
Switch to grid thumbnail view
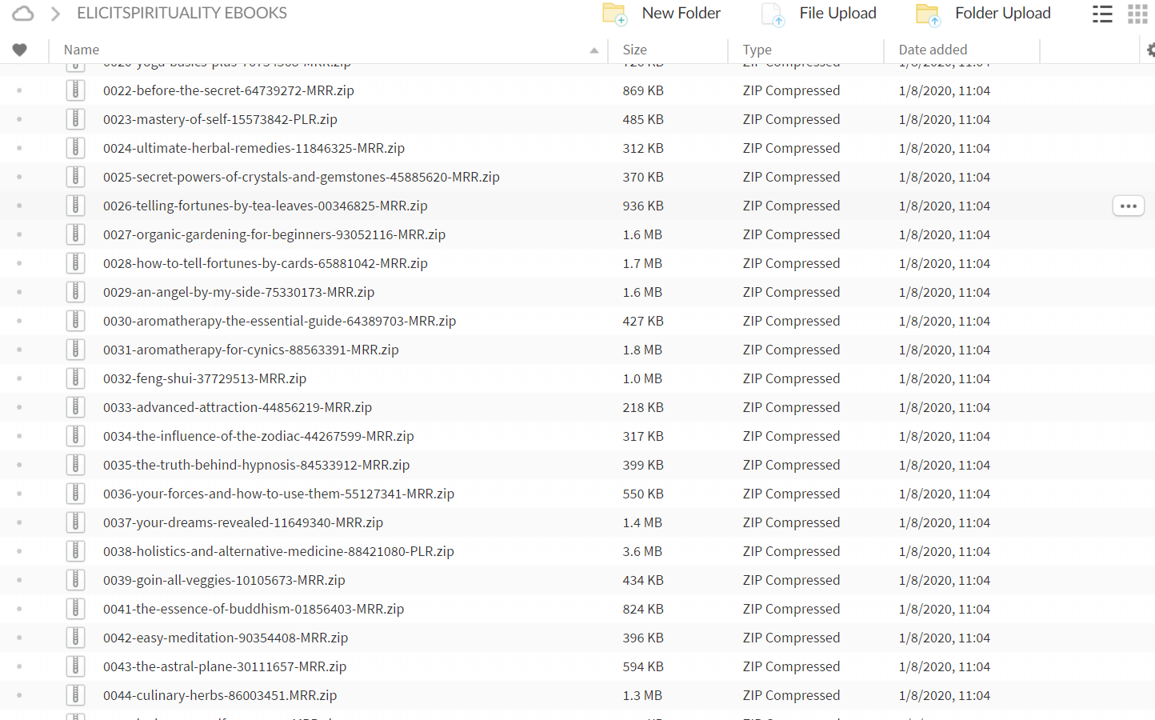click(1137, 14)
